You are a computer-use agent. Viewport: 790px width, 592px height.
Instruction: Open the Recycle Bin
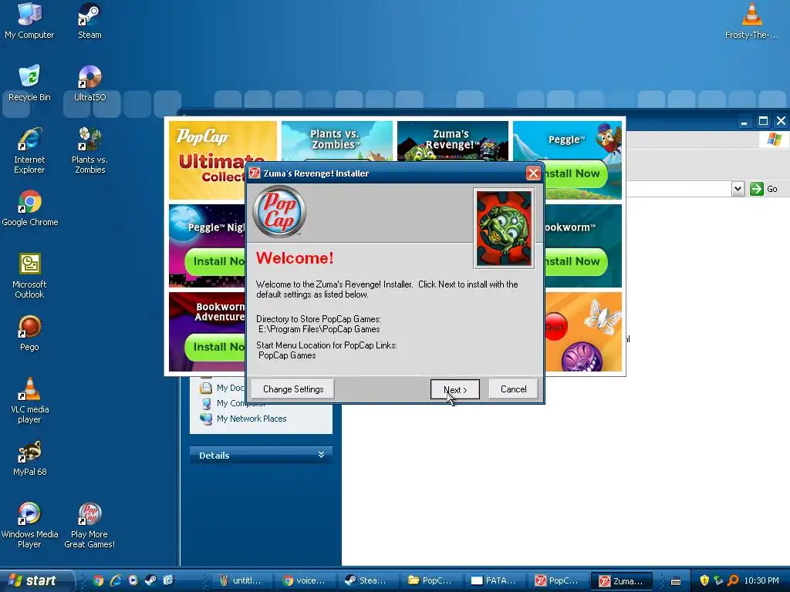click(29, 83)
